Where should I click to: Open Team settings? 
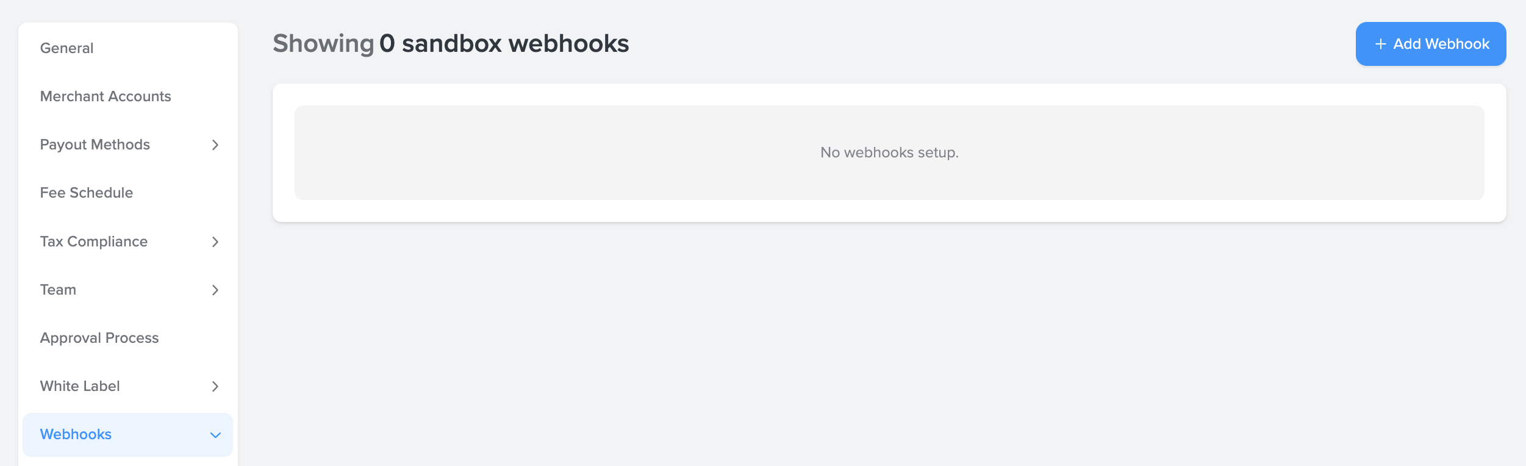coord(58,290)
